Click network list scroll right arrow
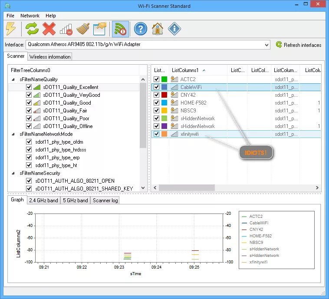 [317, 188]
